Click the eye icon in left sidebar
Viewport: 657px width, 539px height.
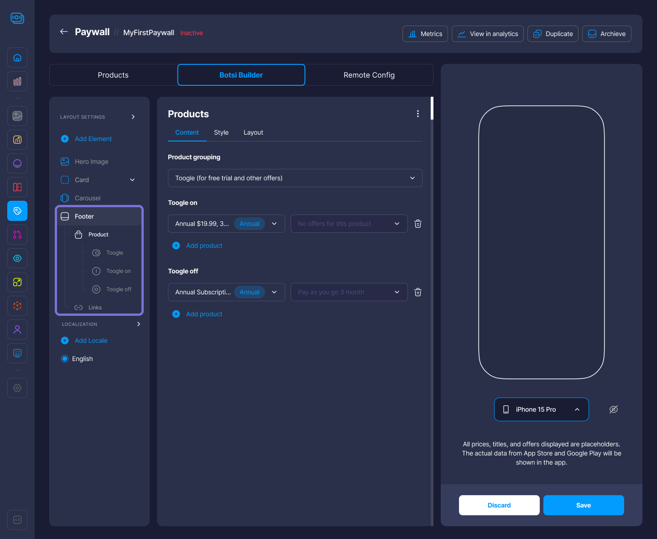[17, 258]
